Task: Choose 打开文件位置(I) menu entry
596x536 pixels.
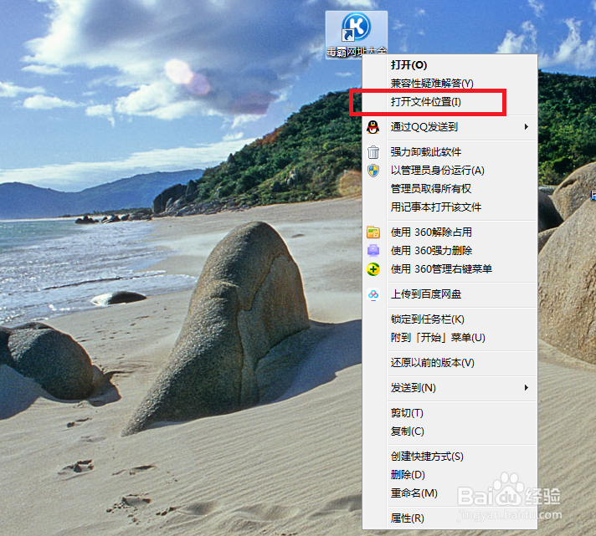Action: (450, 102)
